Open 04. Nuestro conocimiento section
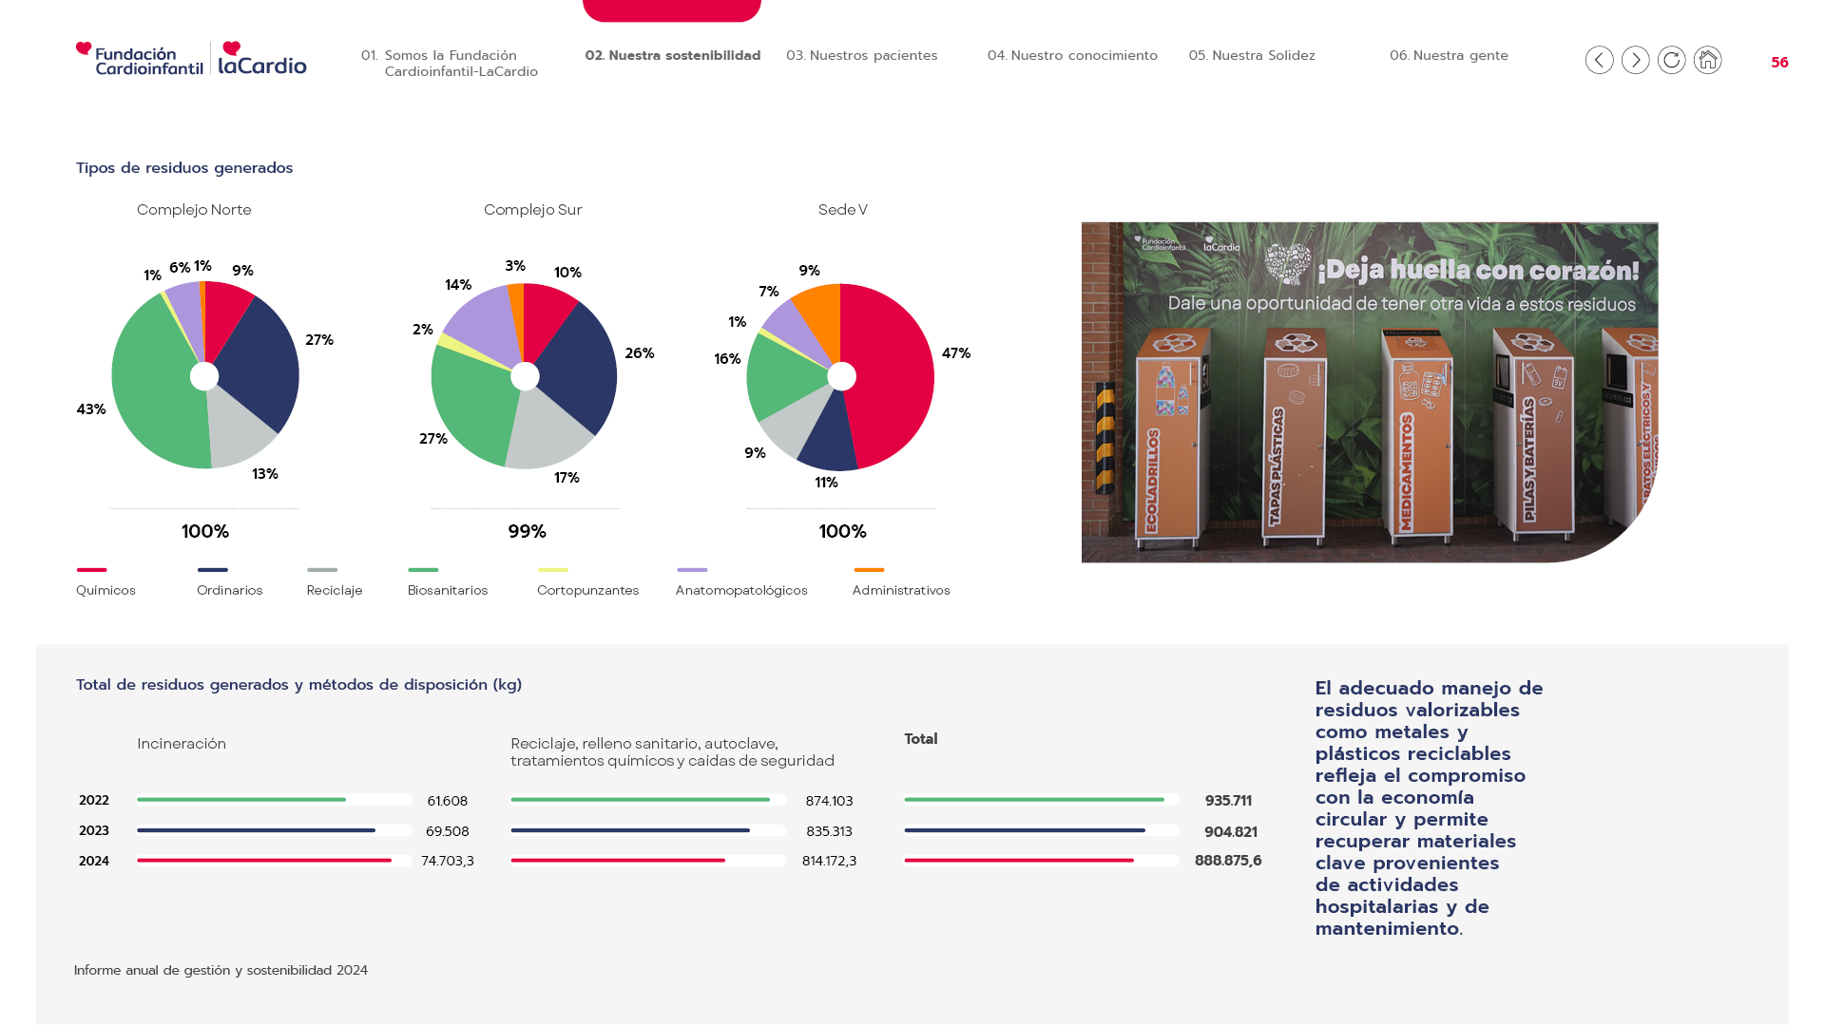The height and width of the screenshot is (1026, 1825). coord(1072,55)
